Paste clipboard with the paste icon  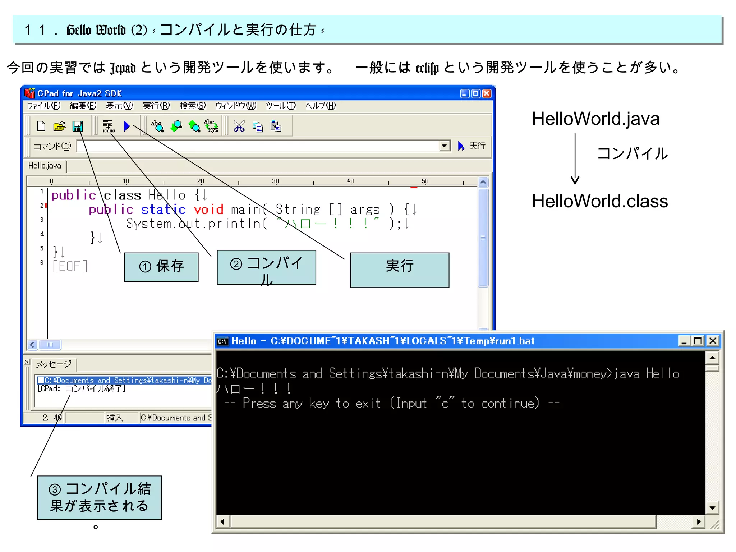276,126
